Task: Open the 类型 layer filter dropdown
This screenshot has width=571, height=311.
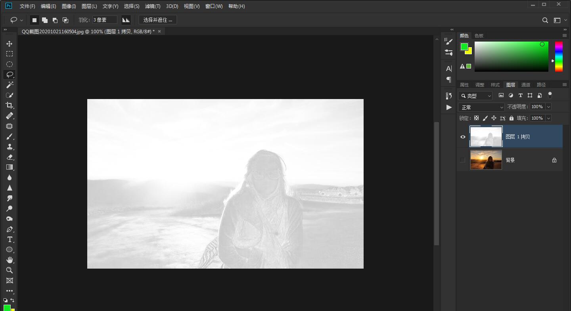Action: (475, 95)
